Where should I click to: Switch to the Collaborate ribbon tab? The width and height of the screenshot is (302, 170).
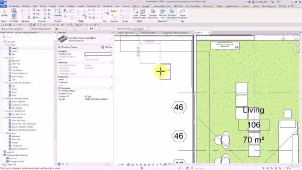[108, 6]
